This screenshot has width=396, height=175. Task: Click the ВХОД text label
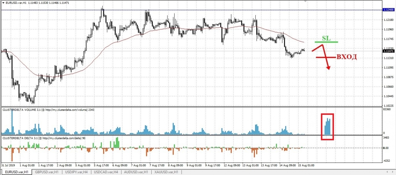click(x=347, y=57)
